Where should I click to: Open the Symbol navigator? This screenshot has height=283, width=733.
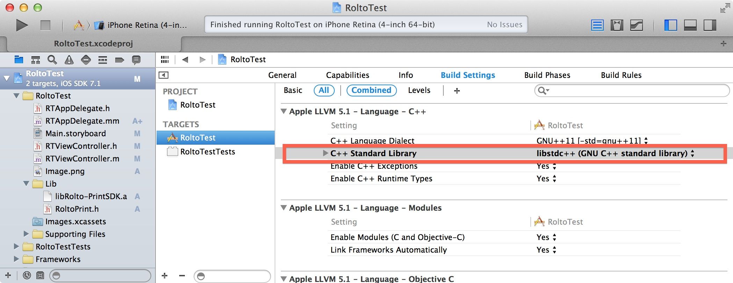[36, 60]
